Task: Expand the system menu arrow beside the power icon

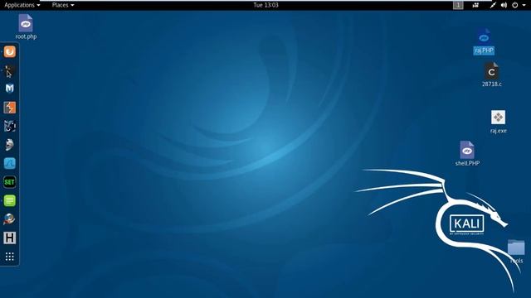Action: tap(524, 6)
